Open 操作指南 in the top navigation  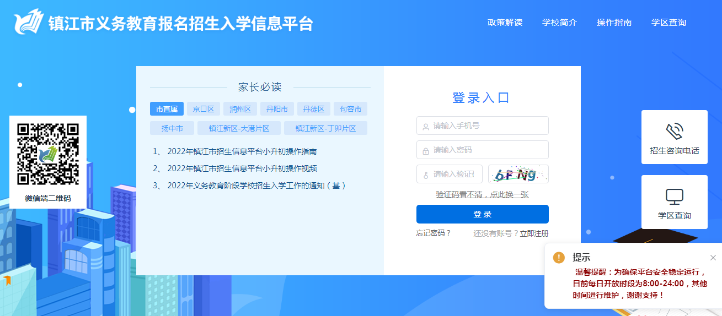coord(614,23)
